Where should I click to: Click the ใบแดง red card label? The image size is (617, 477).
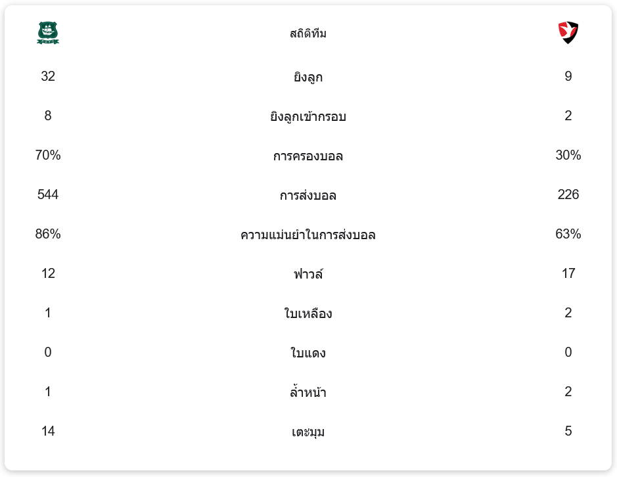(308, 353)
